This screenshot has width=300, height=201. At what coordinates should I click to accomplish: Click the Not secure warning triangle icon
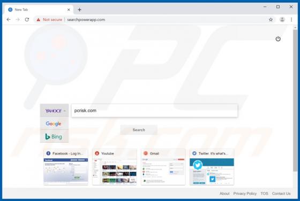click(x=39, y=20)
